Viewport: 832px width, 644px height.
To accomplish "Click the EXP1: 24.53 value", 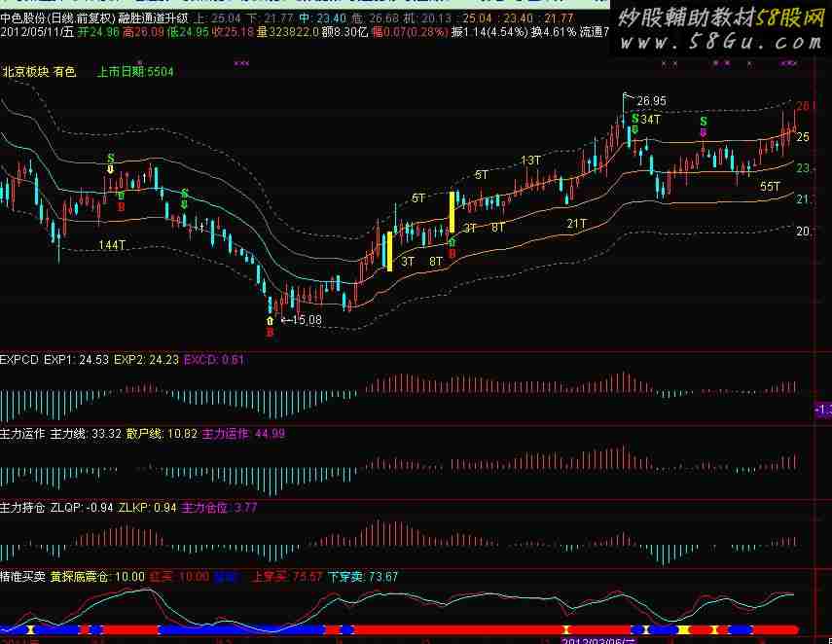I will coord(77,360).
